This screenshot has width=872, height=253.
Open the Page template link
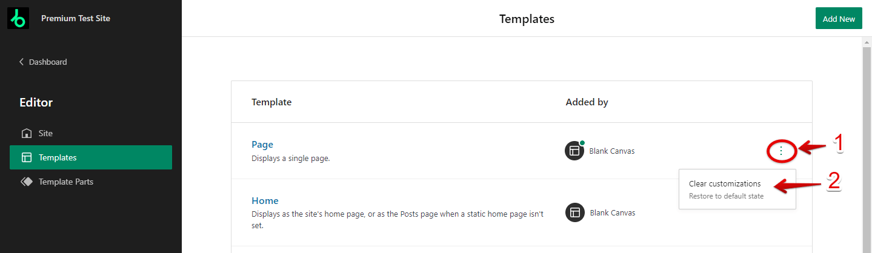(262, 145)
